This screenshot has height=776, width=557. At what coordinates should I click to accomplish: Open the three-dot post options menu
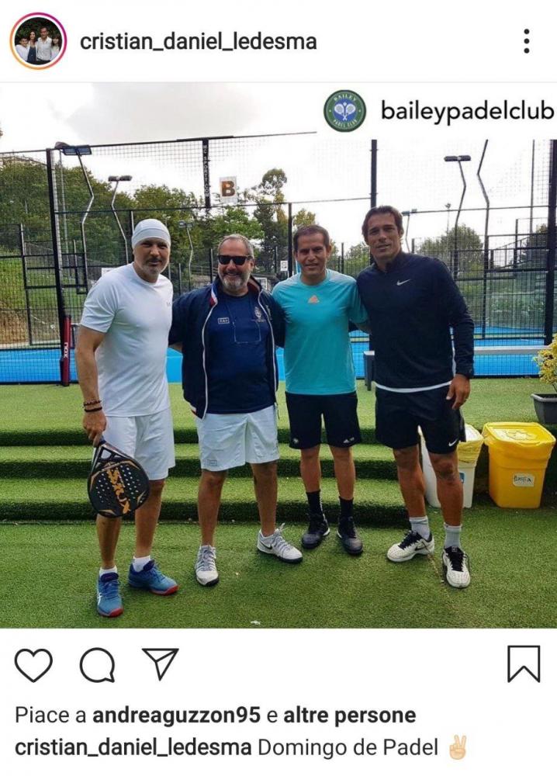click(x=526, y=41)
